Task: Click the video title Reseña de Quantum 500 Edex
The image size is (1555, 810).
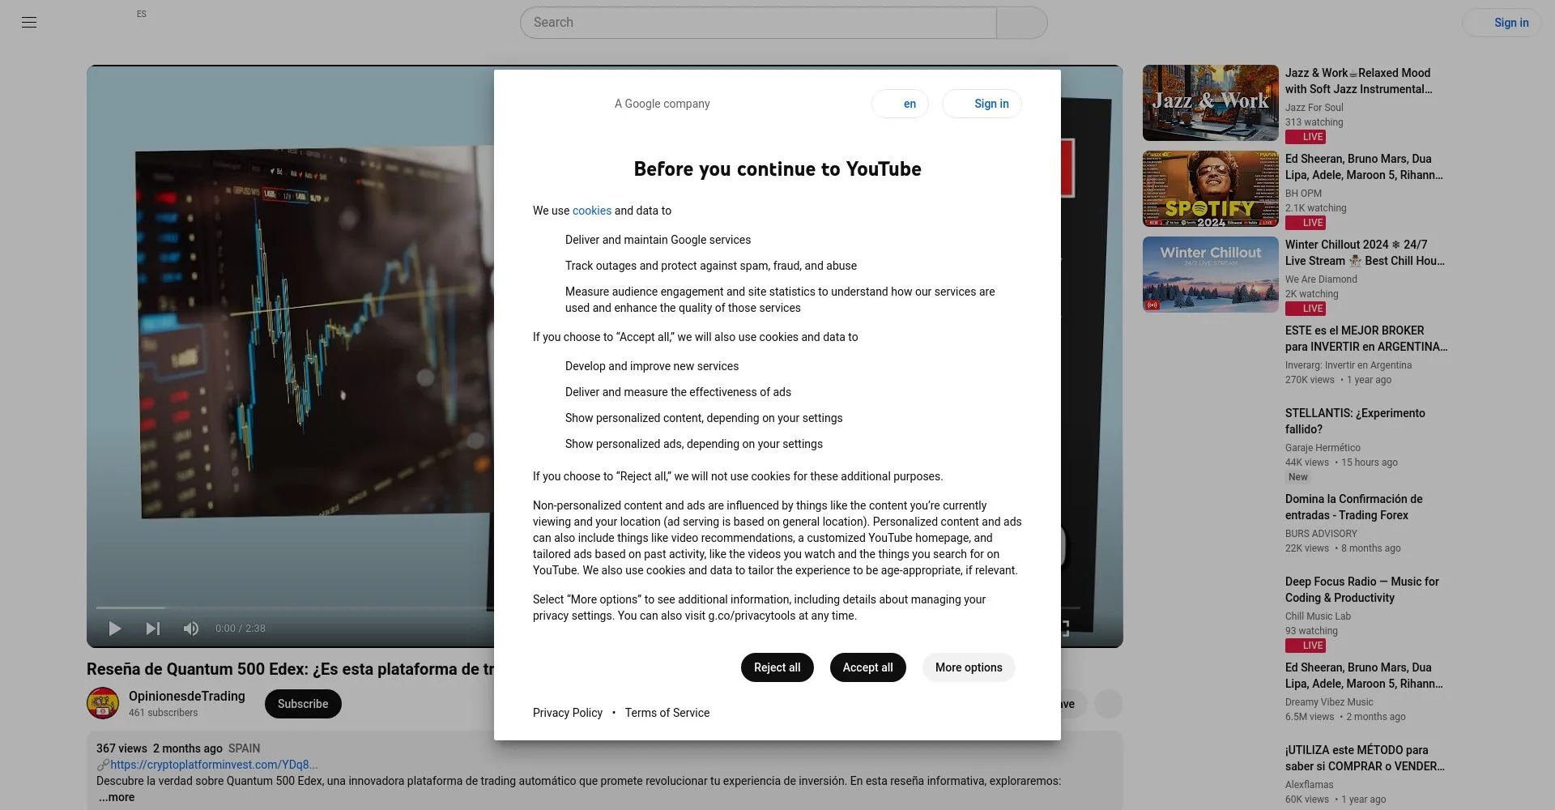Action: coord(290,669)
